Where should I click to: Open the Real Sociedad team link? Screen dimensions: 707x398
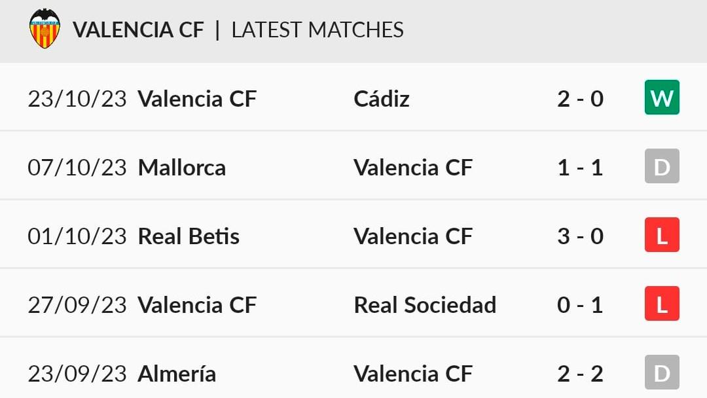[425, 305]
